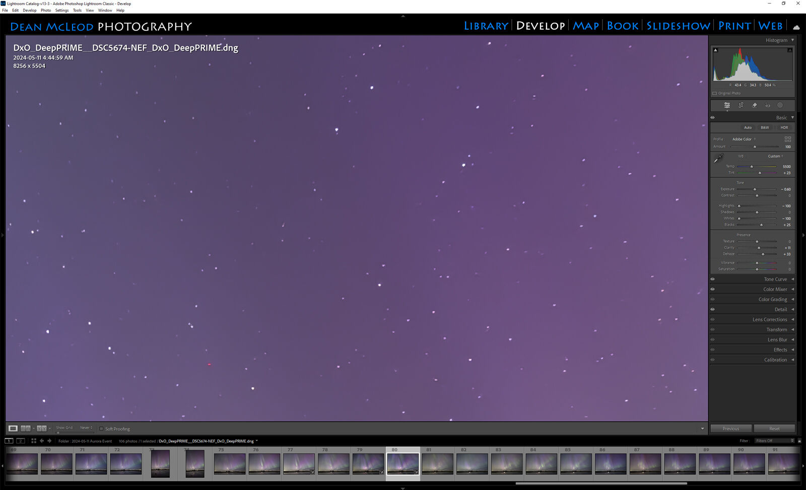This screenshot has height=490, width=806.
Task: Pick the White Balance eyedropper tool
Action: click(719, 159)
